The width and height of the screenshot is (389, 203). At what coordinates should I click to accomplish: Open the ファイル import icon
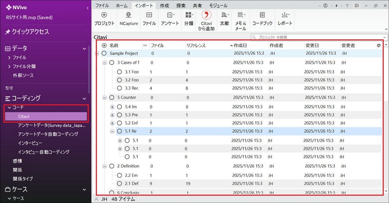click(x=149, y=15)
